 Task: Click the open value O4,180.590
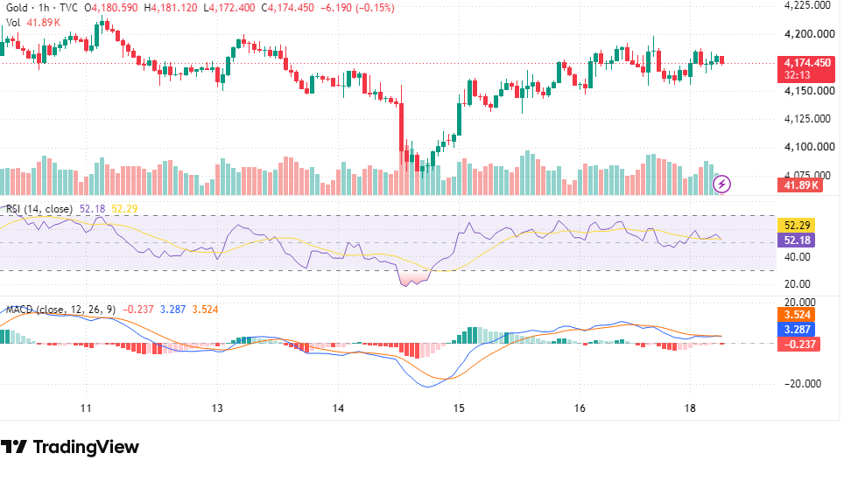(x=111, y=8)
